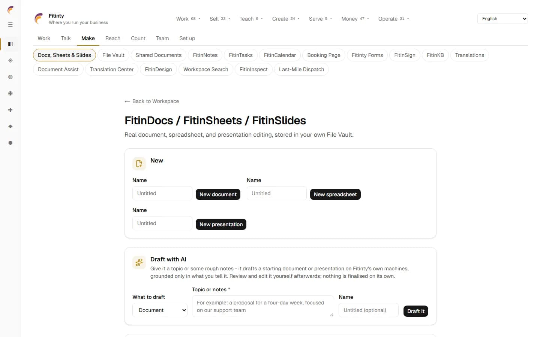
Task: Expand the Serve 5 top menu
Action: (x=320, y=19)
